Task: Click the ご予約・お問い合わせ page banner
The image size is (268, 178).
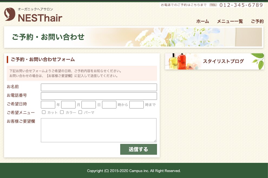Action: [x=134, y=37]
